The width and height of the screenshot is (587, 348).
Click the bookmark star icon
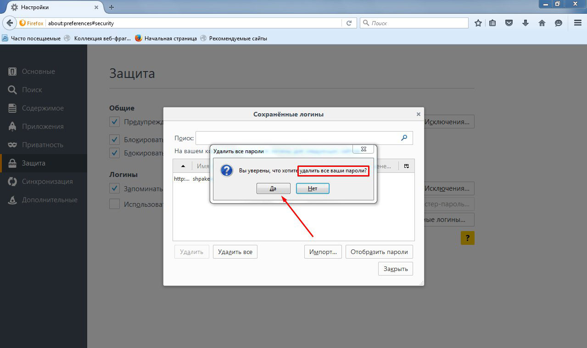tap(478, 23)
